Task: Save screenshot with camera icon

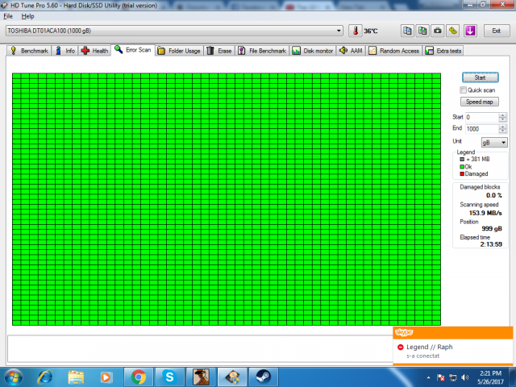Action: pos(438,31)
